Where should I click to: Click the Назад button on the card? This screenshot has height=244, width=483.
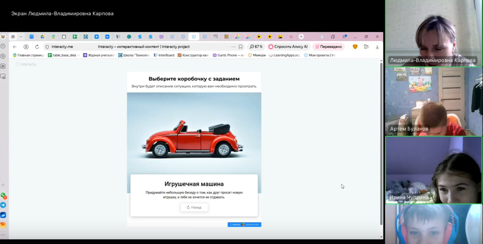[194, 207]
